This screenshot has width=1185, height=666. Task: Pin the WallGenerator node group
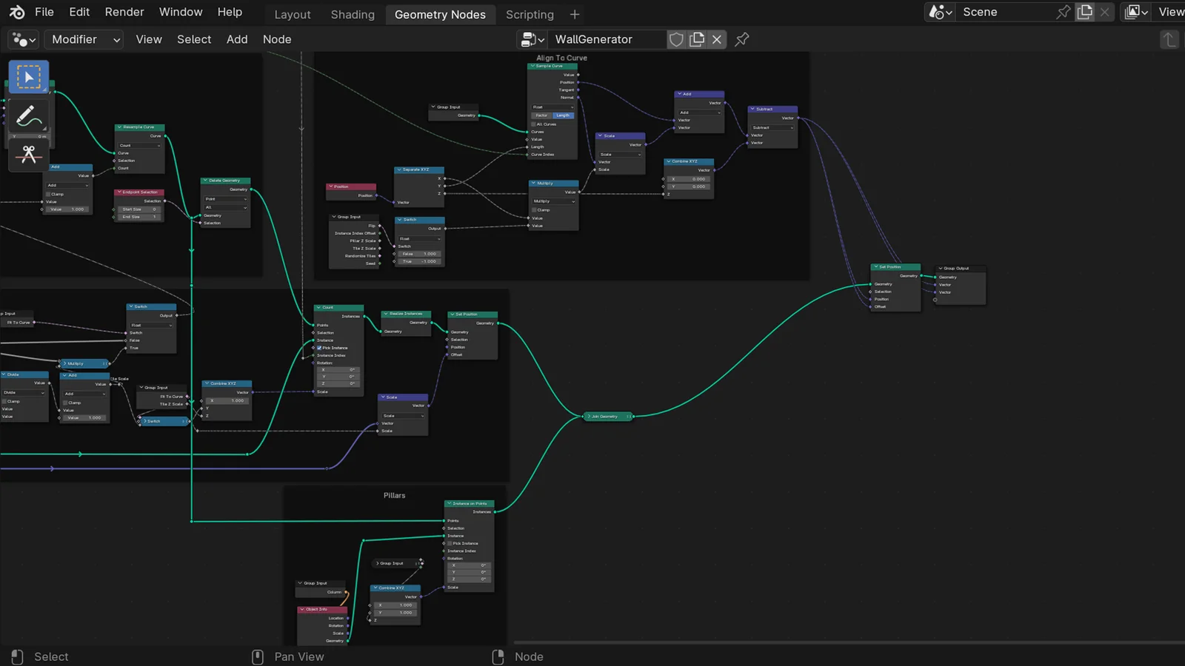click(741, 39)
